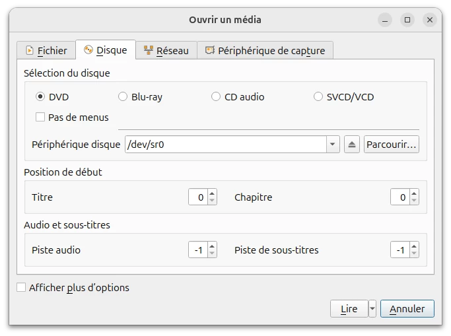Viewport: 451px width, 336px height.
Task: Enable the Pas de menus checkbox
Action: pos(40,117)
